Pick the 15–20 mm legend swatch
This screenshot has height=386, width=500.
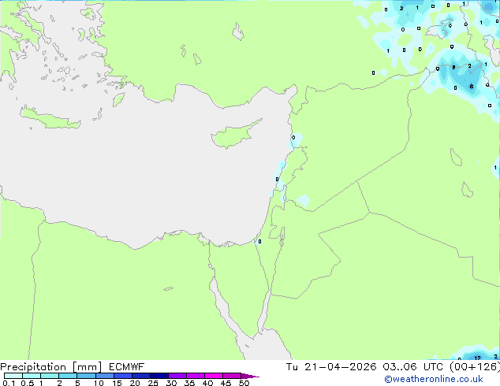122,376
